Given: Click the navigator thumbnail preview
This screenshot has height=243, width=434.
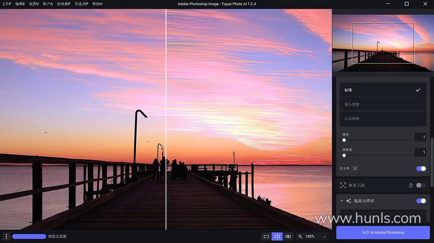Looking at the screenshot, I should click(x=383, y=43).
